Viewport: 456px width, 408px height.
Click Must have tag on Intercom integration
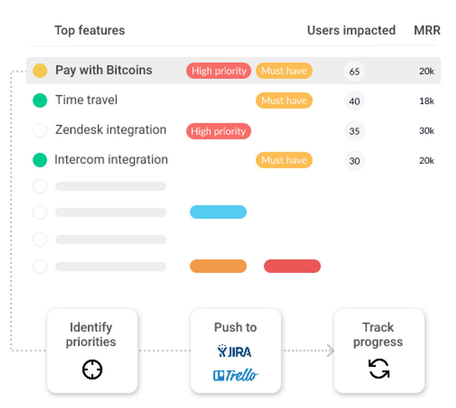pos(284,160)
